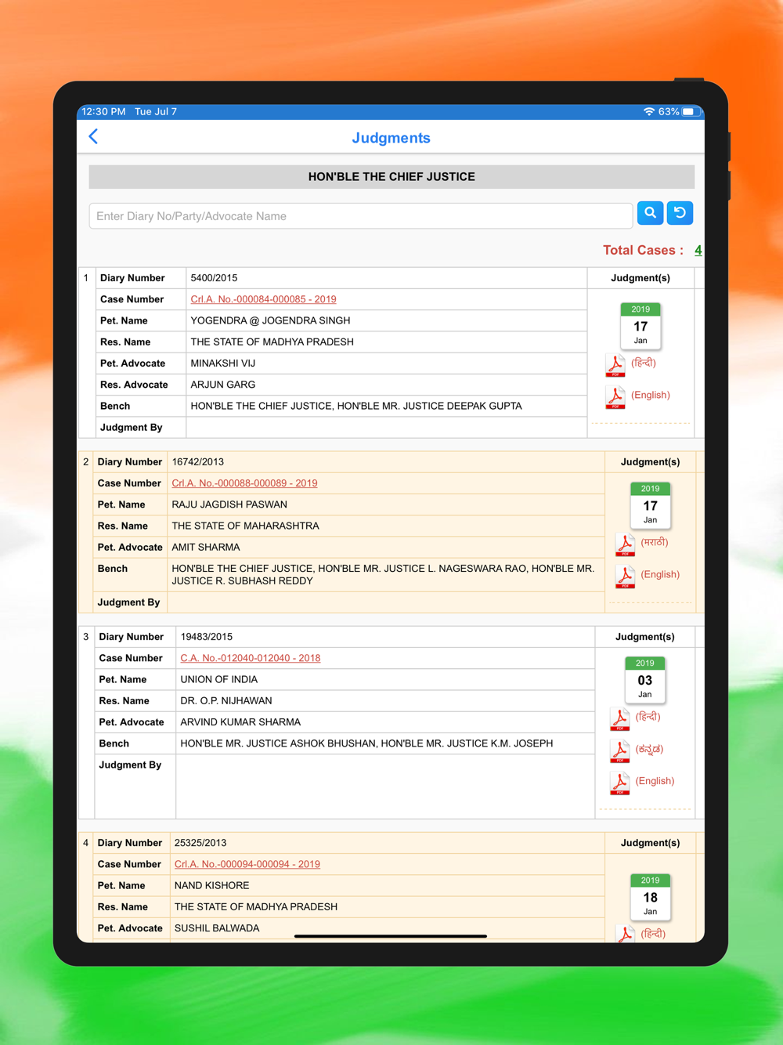
Task: Reset search with the refresh arrow button
Action: pos(680,213)
